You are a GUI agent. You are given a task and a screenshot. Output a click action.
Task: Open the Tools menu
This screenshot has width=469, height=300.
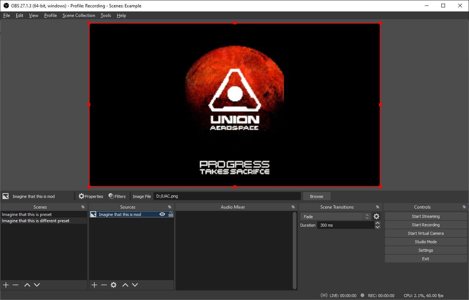[106, 15]
